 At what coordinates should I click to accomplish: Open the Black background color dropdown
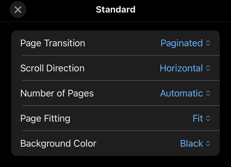pos(195,143)
